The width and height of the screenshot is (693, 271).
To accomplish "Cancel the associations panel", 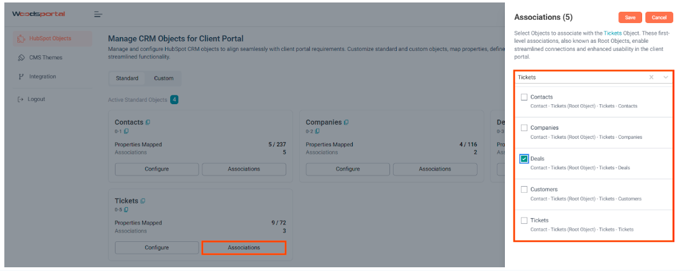I will (659, 17).
